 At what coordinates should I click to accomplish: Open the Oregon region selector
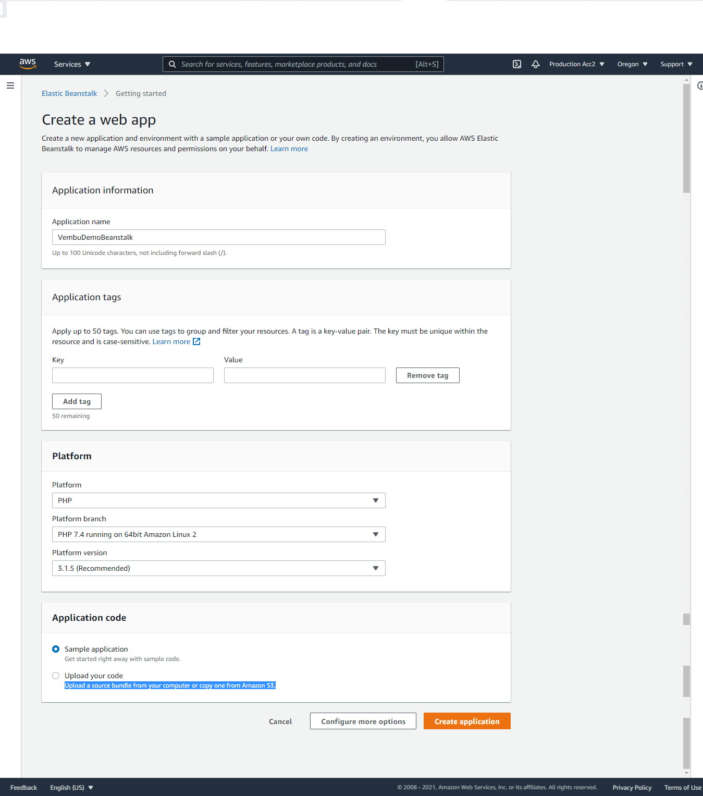click(633, 64)
